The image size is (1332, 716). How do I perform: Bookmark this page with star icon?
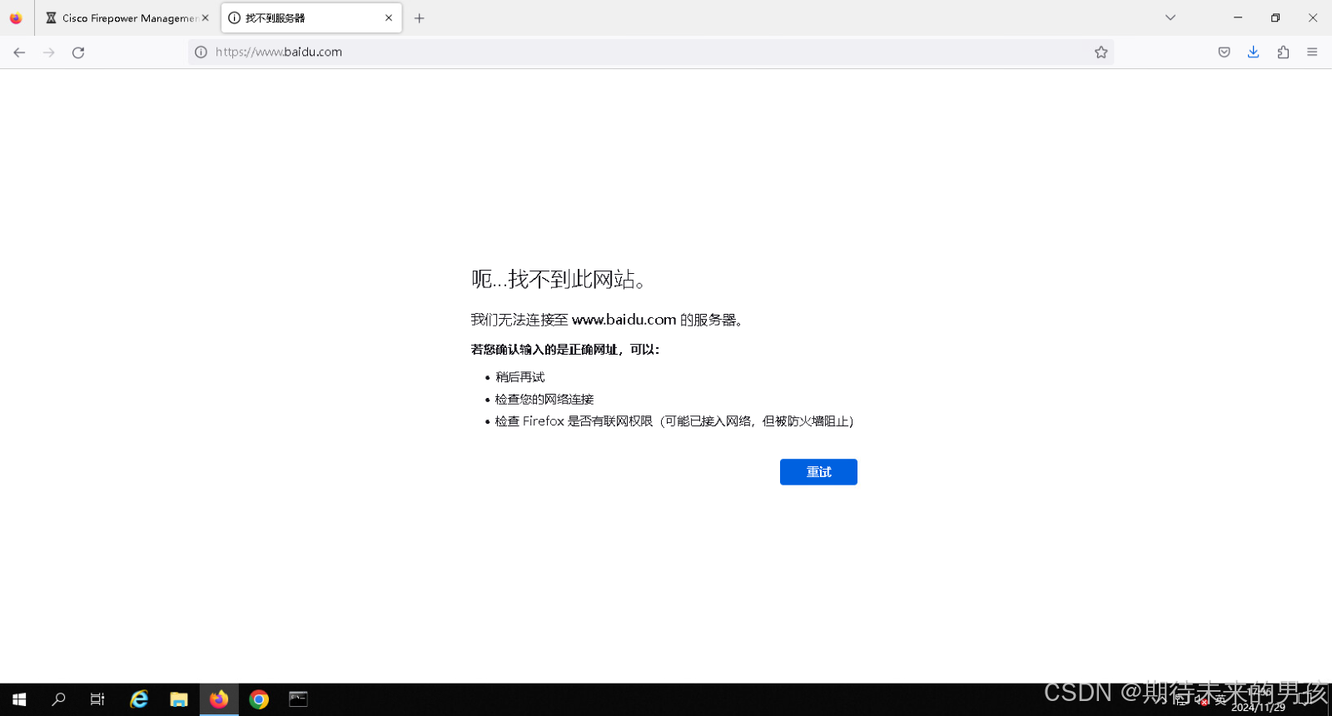[1101, 52]
